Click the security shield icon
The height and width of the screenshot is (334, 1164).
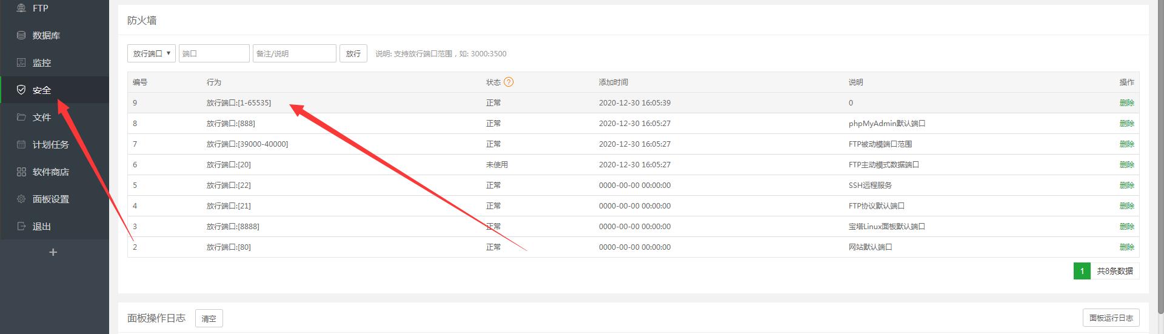tap(21, 90)
